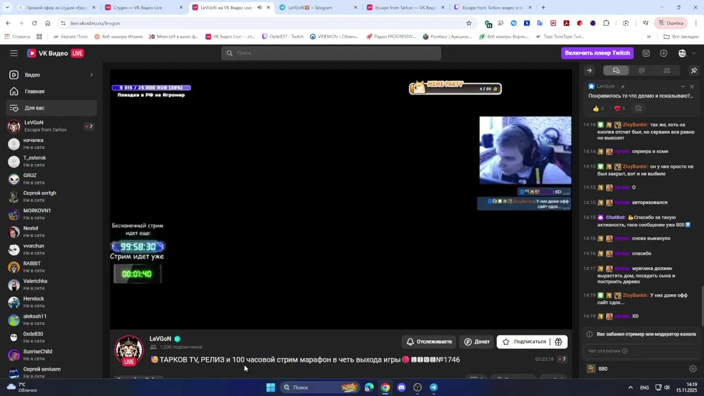Click the Подписаться button
This screenshot has width=704, height=396.
tap(524, 342)
